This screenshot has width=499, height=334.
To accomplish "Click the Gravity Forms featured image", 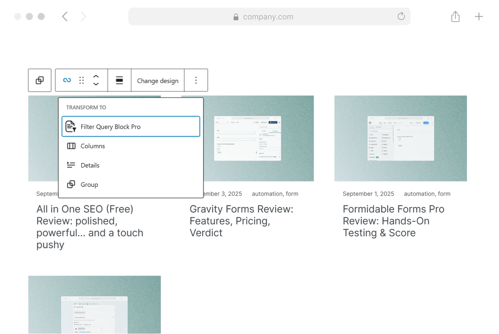I will [259, 138].
